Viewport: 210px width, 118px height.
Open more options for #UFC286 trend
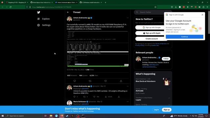point(169,89)
